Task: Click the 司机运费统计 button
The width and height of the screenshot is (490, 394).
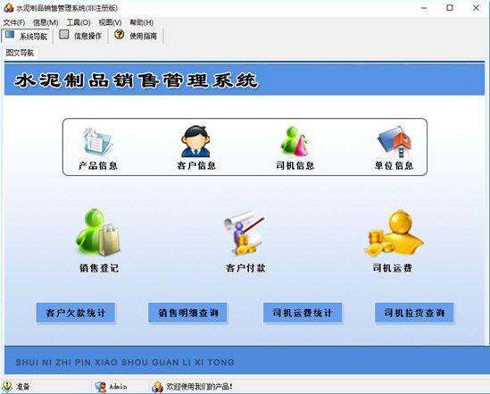Action: [303, 313]
